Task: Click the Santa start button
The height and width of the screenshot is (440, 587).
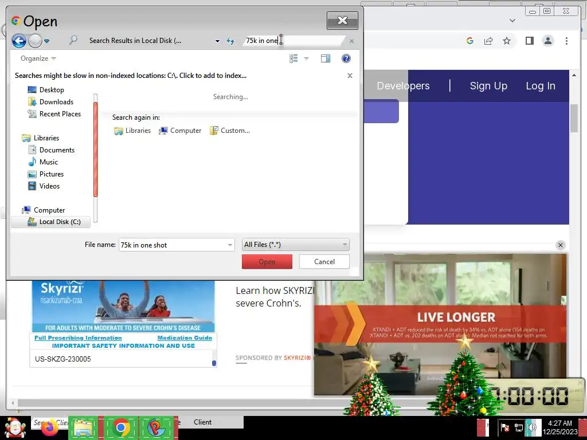Action: coord(15,428)
